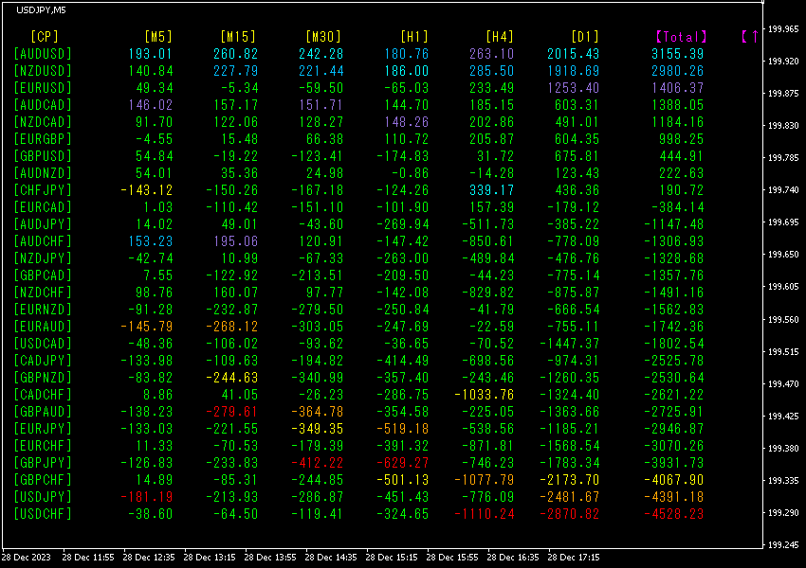Click the [GBPAUD] pair label
The width and height of the screenshot is (806, 568).
coord(43,412)
